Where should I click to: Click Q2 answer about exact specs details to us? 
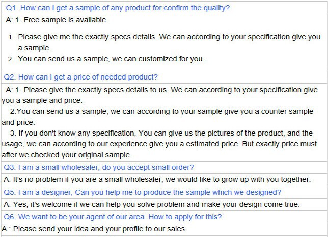click(161, 90)
